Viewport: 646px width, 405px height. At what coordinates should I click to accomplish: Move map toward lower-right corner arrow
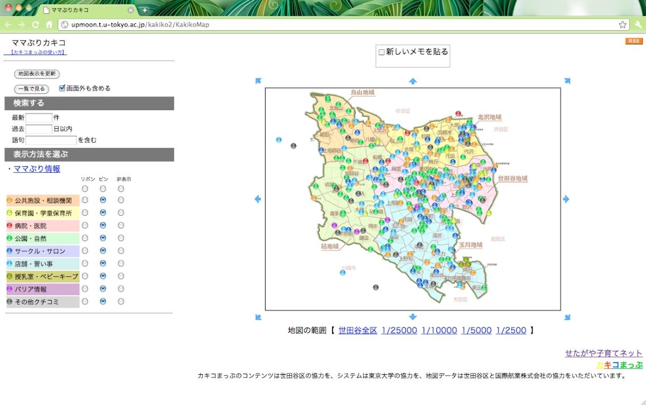pyautogui.click(x=567, y=317)
